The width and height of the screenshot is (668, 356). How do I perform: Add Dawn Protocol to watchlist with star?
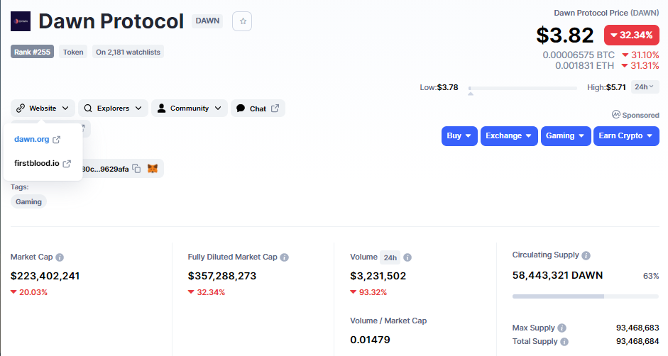coord(242,21)
